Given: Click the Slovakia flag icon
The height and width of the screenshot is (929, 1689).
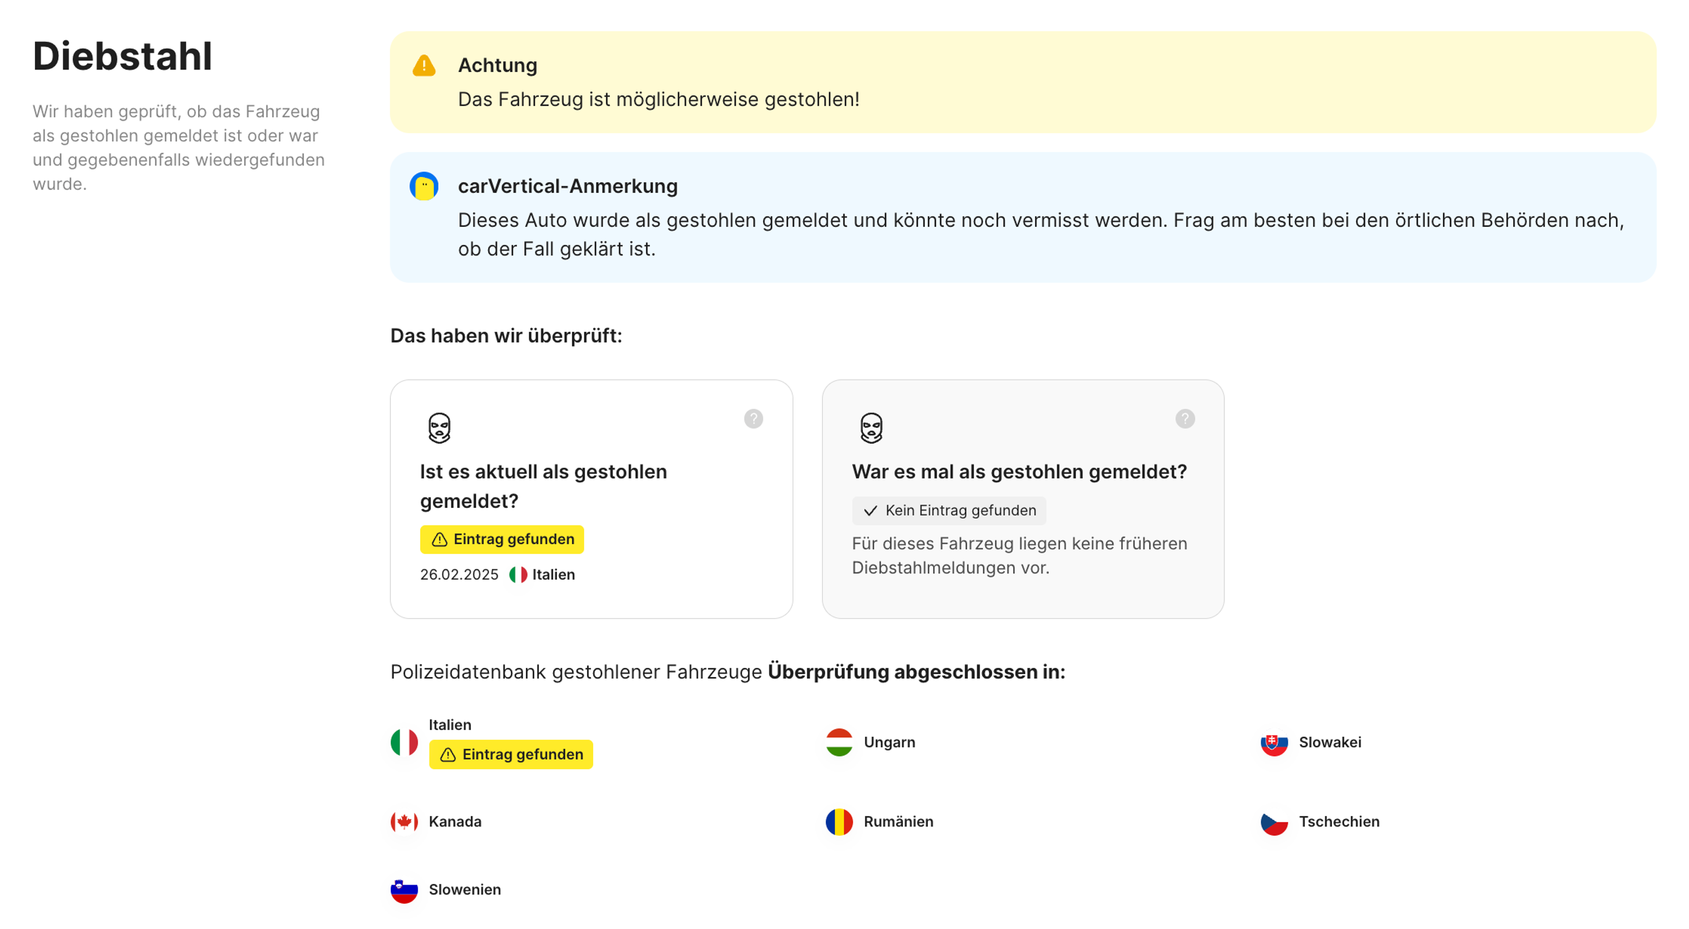Looking at the screenshot, I should click(x=1274, y=742).
